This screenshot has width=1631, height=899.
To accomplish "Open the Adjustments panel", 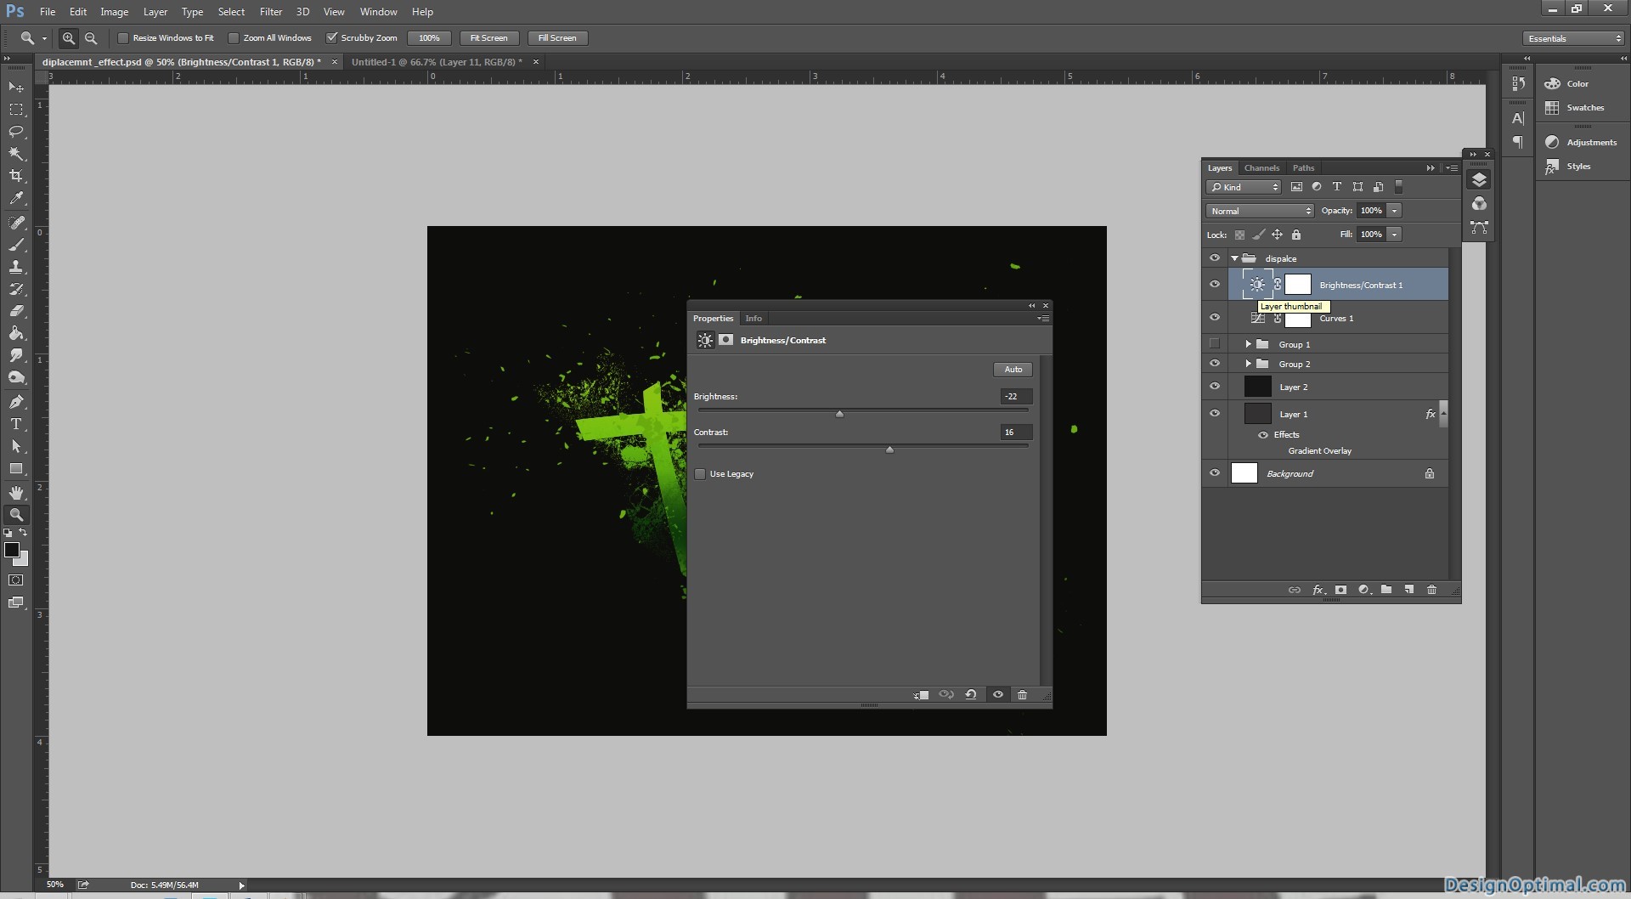I will point(1581,143).
